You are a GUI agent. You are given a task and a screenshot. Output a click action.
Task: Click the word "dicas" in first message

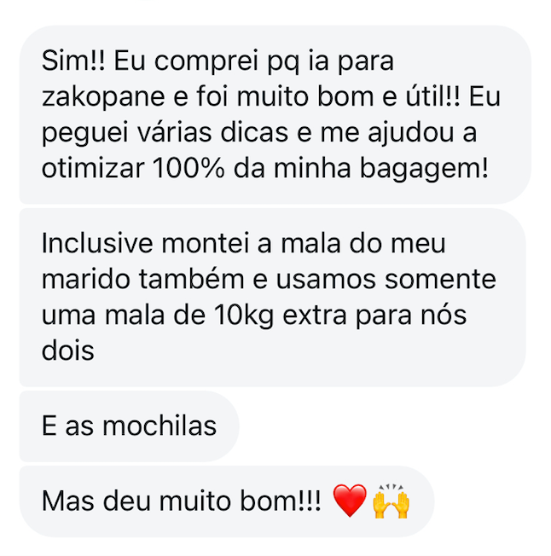tap(254, 132)
